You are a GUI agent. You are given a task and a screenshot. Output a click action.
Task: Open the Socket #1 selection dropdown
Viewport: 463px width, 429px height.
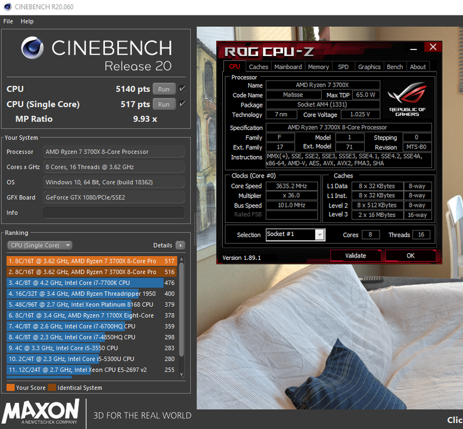point(319,235)
